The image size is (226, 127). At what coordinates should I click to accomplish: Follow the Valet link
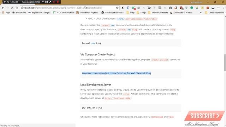171,117
